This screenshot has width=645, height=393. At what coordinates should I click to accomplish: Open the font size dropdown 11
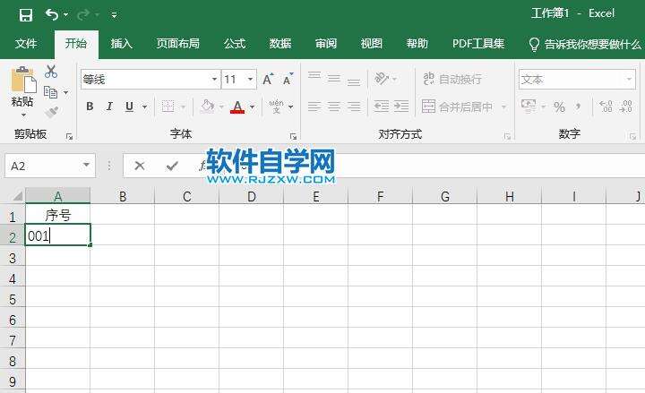[x=250, y=79]
